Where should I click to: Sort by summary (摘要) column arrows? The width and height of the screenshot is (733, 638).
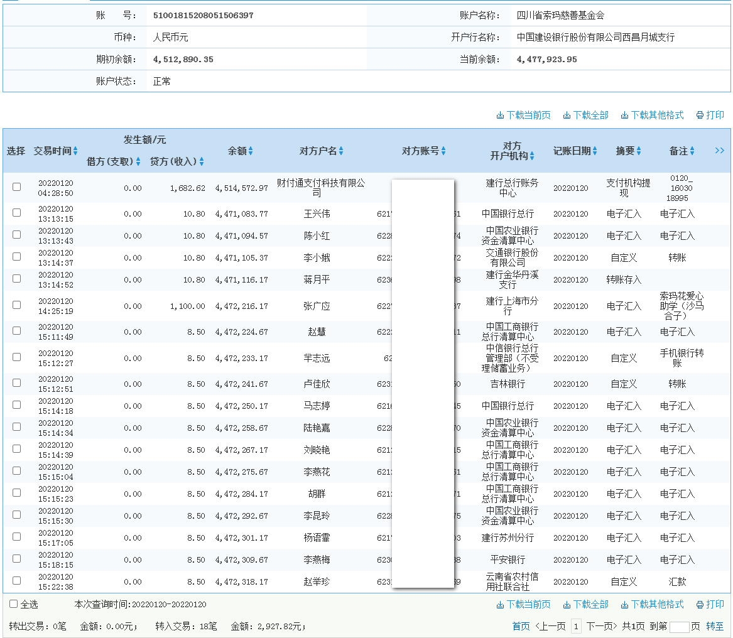point(639,151)
